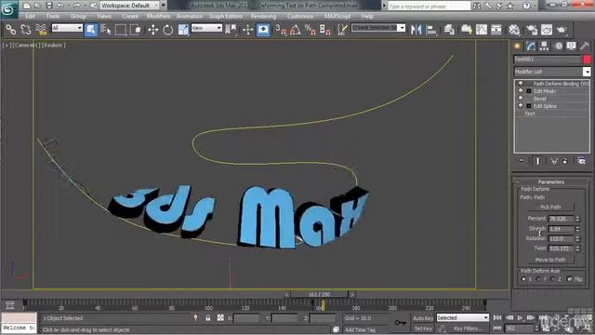Open the Animation menu

190,17
